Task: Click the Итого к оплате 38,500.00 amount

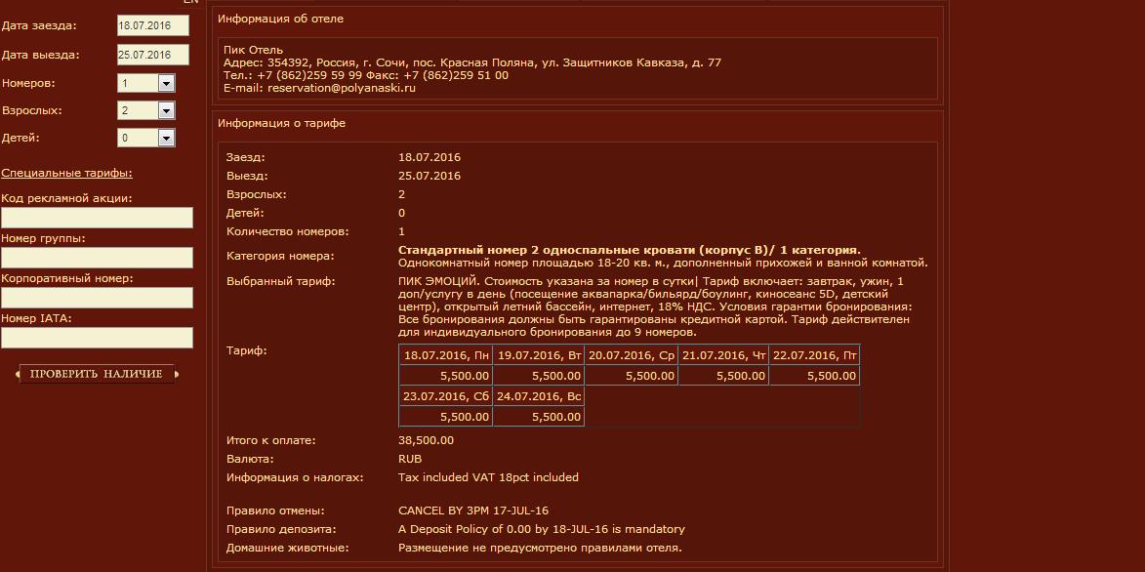Action: click(x=426, y=440)
